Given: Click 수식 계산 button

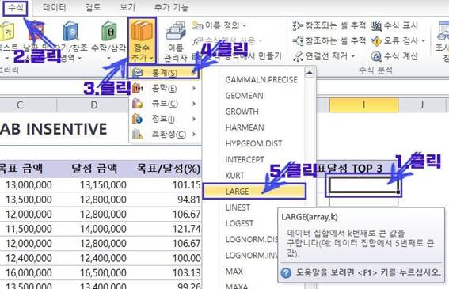Looking at the screenshot, I should [394, 56].
